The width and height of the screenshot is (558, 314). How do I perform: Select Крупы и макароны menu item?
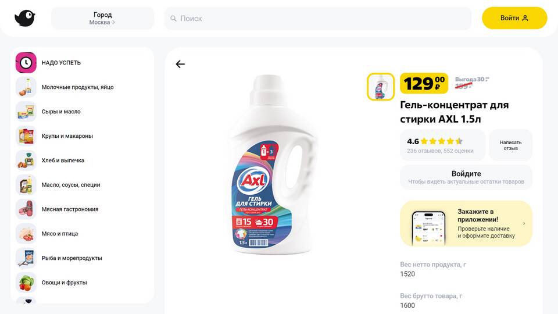click(67, 136)
